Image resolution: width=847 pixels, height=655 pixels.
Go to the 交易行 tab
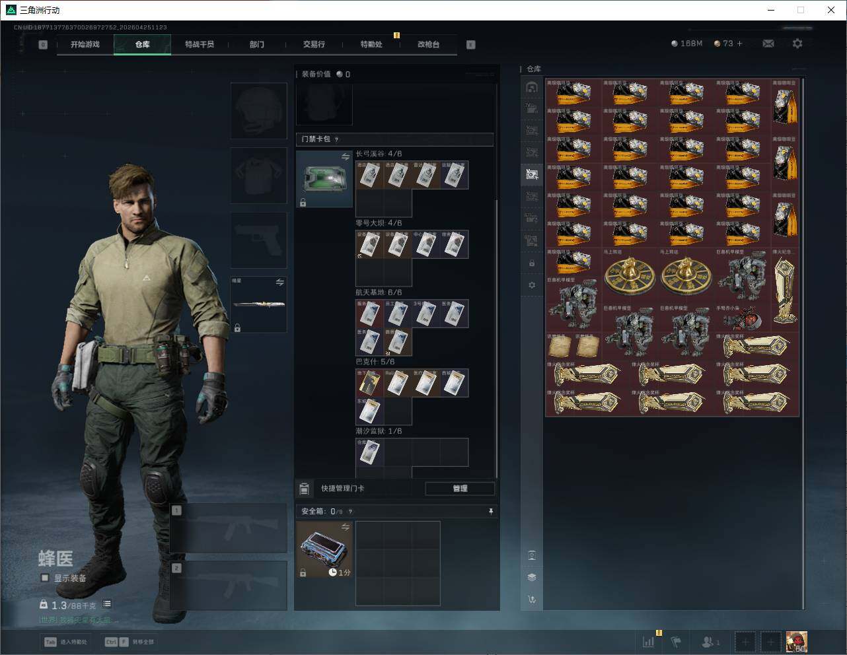click(x=314, y=44)
